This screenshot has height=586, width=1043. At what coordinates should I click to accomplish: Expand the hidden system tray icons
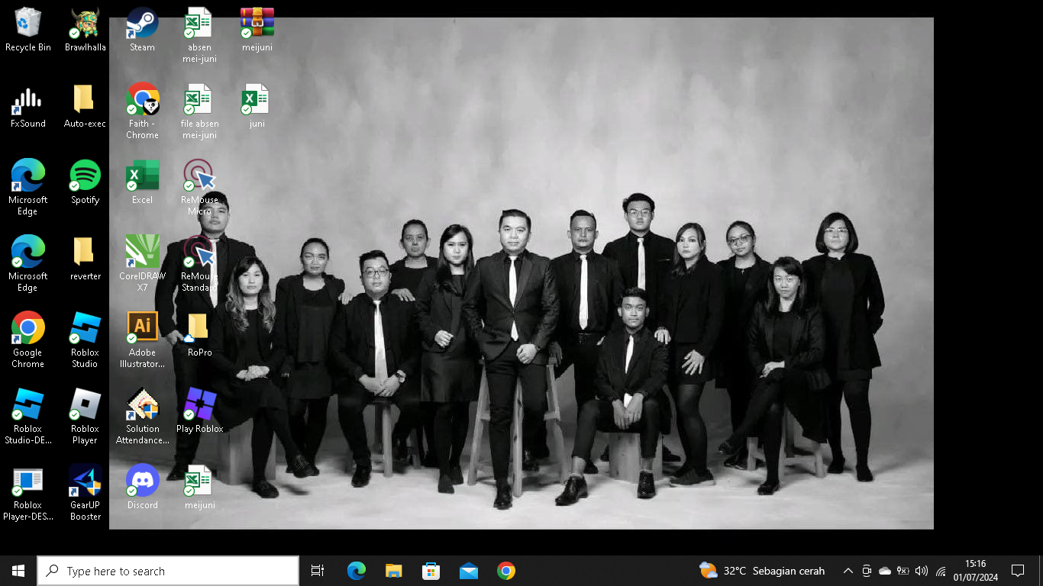[x=848, y=571]
